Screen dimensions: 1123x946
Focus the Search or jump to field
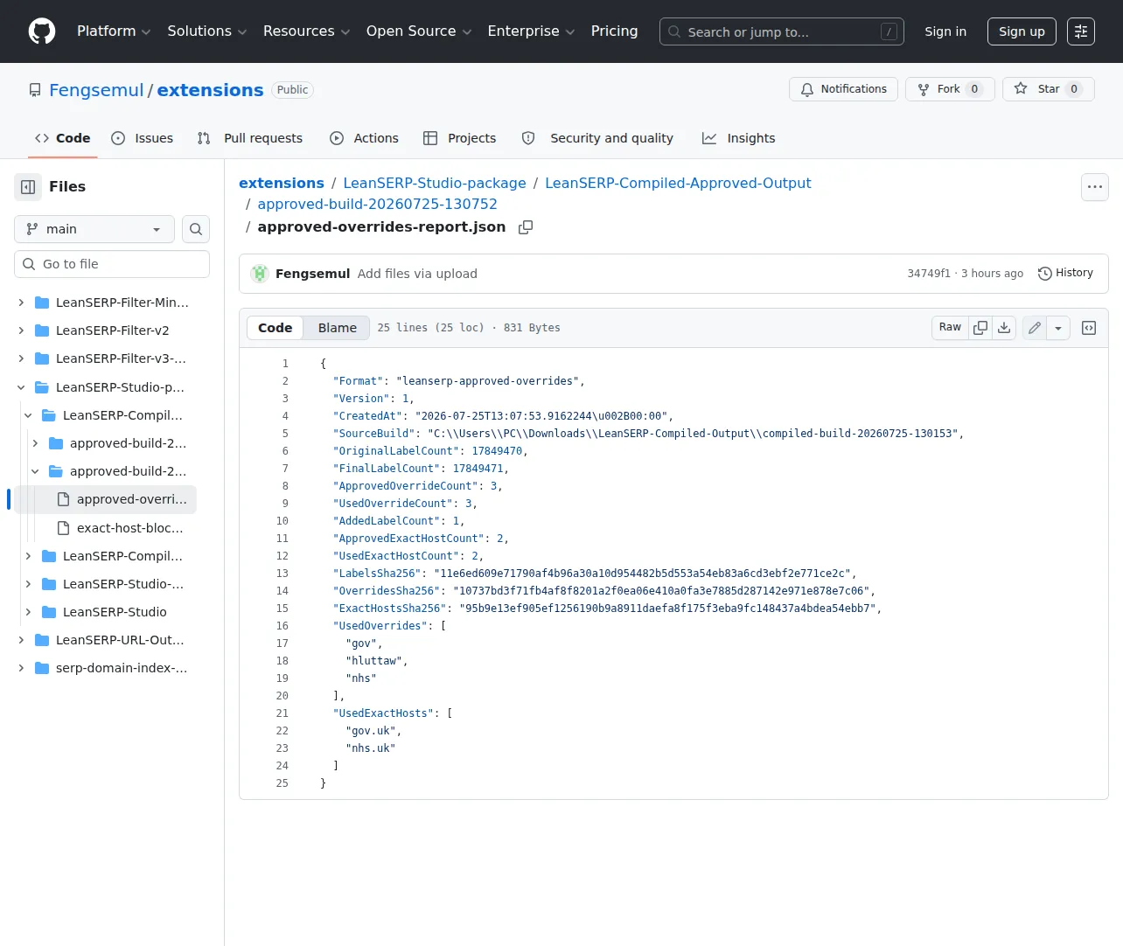pos(782,31)
